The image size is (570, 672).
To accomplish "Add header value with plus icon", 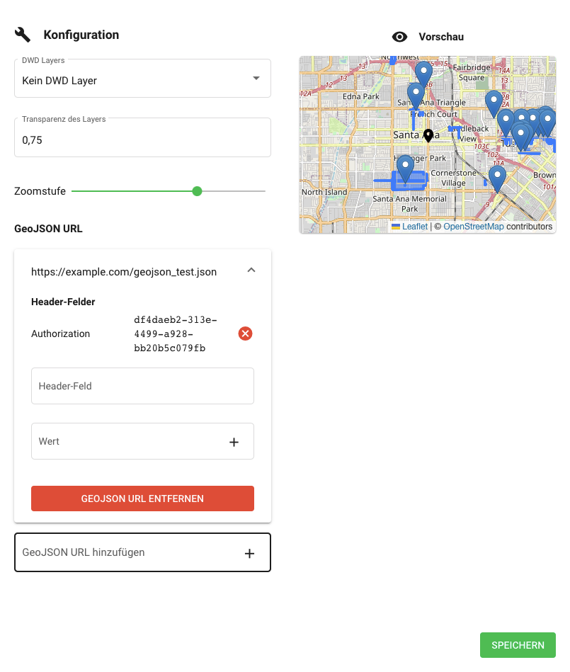I will (x=234, y=442).
